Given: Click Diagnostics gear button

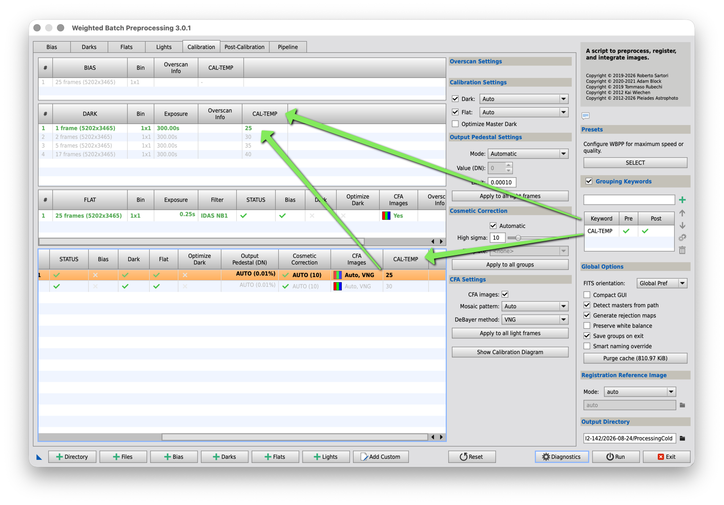Looking at the screenshot, I should click(562, 457).
